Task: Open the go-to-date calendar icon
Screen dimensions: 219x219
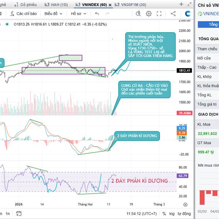Action: pyautogui.click(x=19, y=214)
